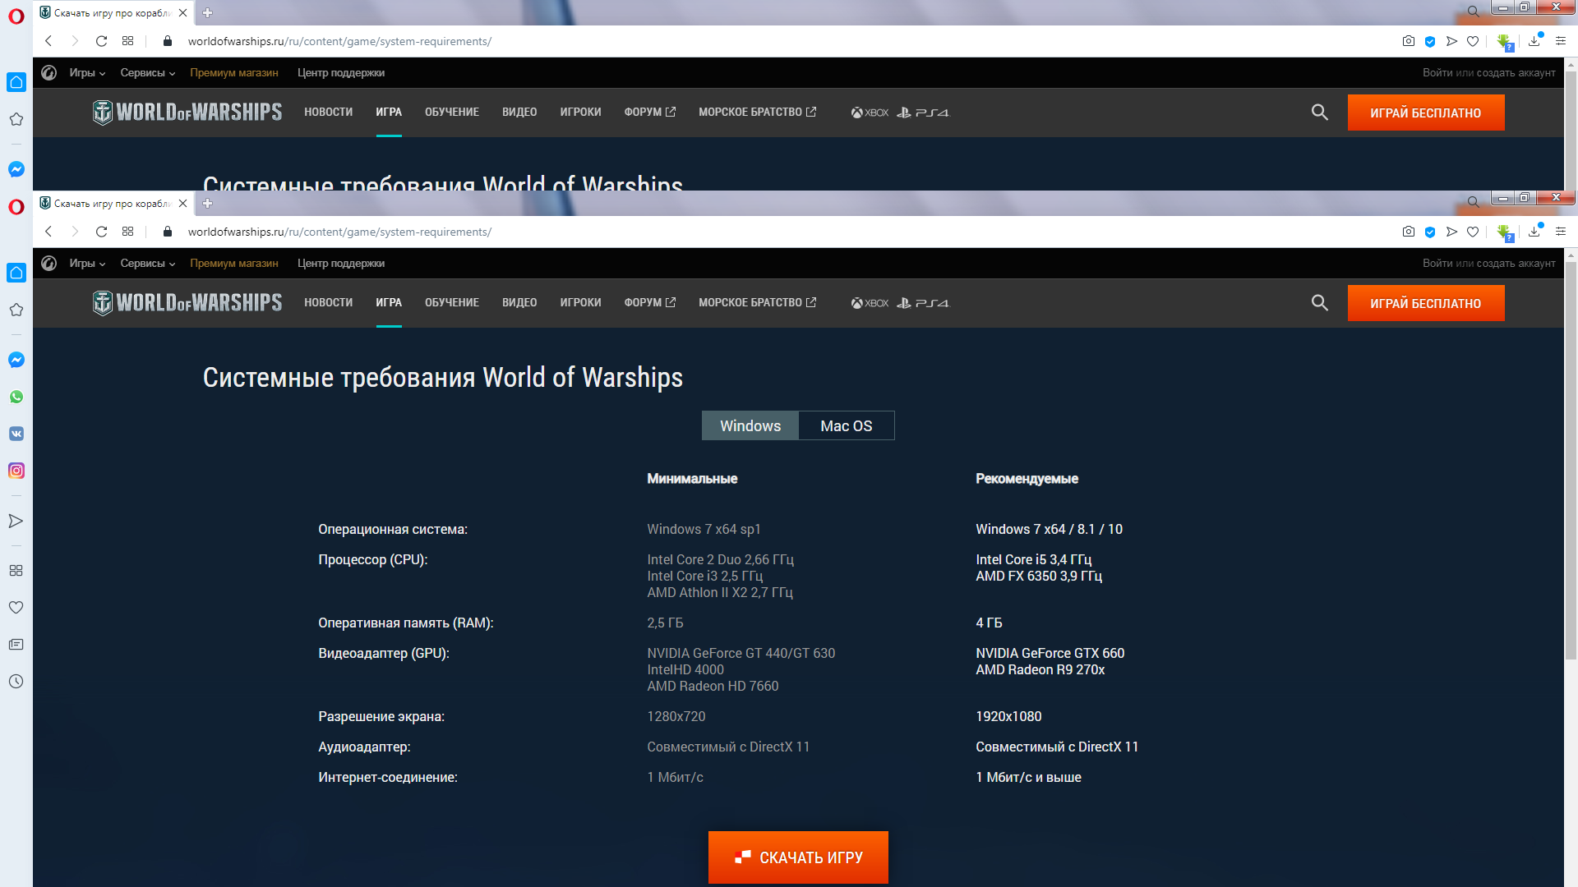Viewport: 1578px width, 887px height.
Task: Open WhatsApp from the Opera sidebar
Action: click(x=16, y=397)
